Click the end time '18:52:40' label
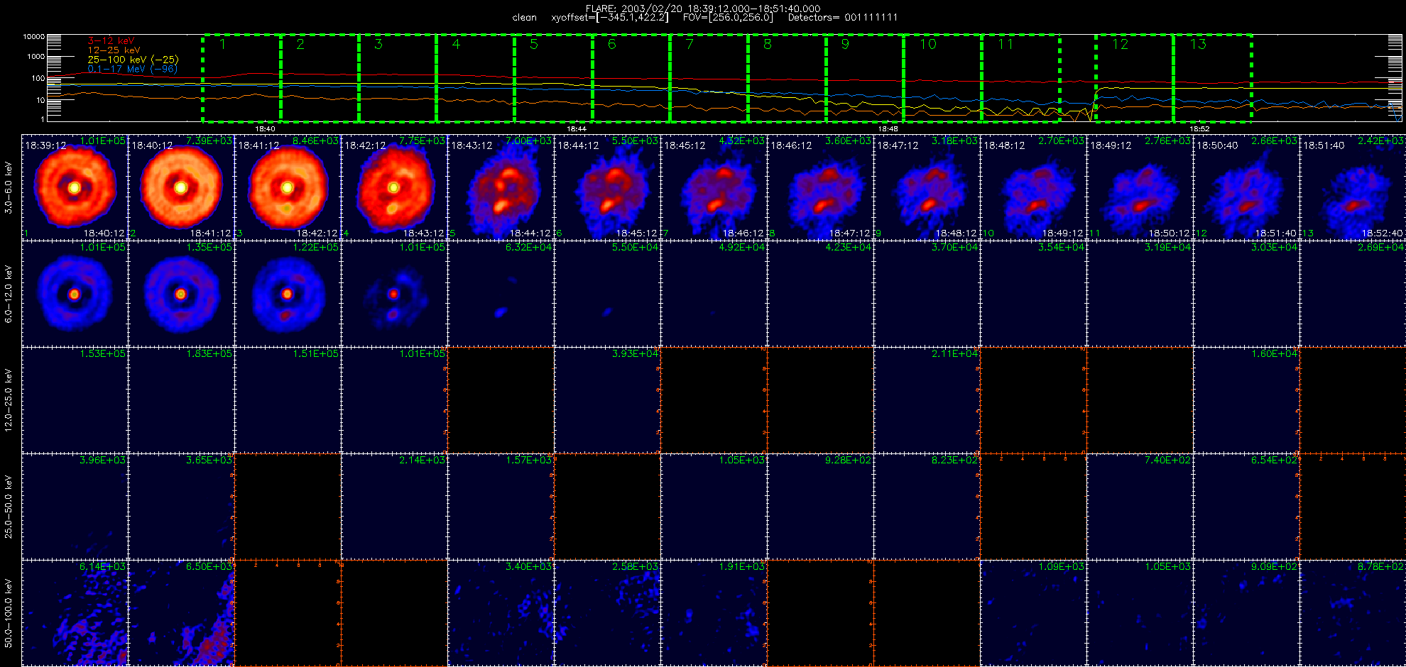The image size is (1406, 667). point(1382,233)
